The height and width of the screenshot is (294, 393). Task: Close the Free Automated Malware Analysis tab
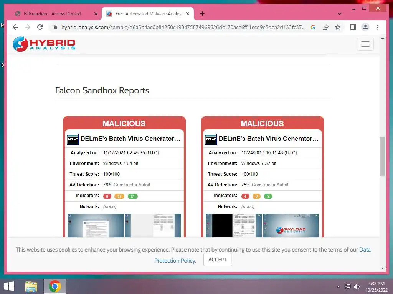coord(187,14)
